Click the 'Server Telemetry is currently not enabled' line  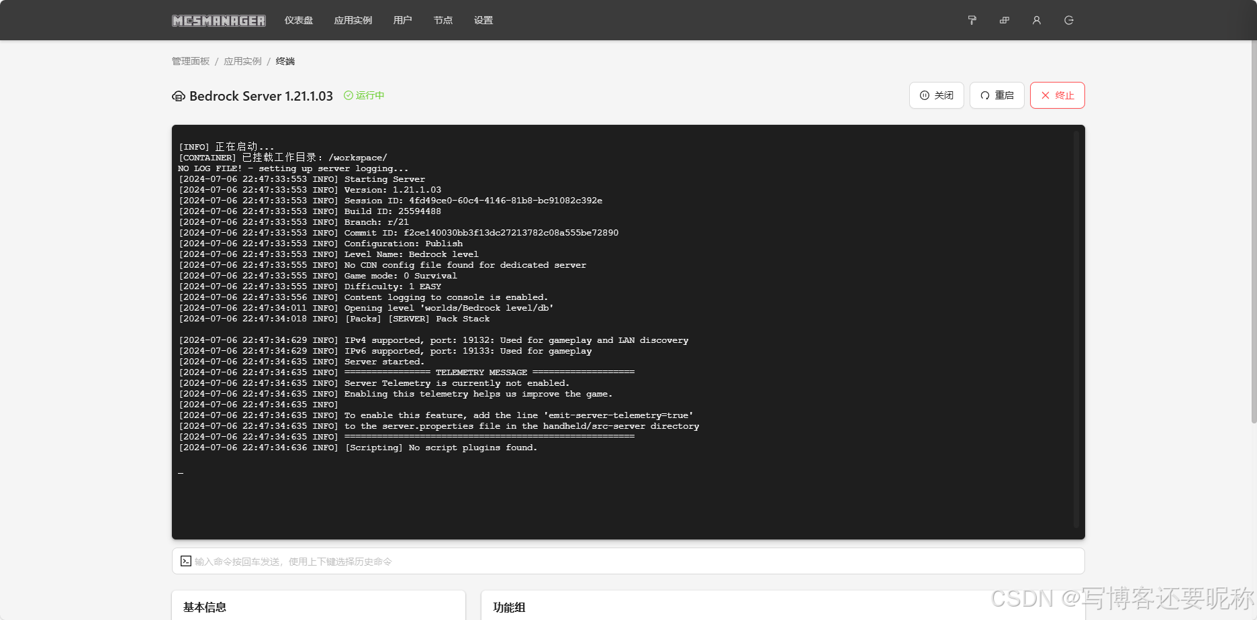373,383
